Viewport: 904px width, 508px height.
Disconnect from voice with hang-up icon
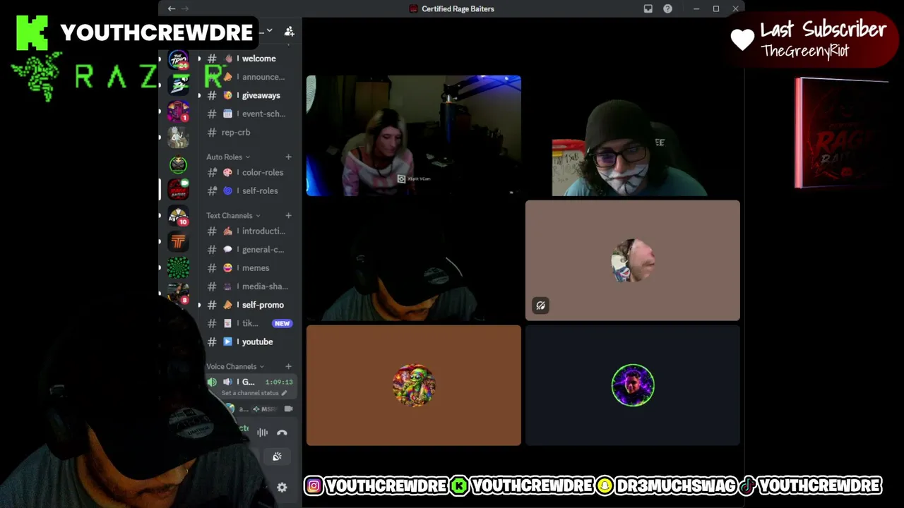(282, 433)
